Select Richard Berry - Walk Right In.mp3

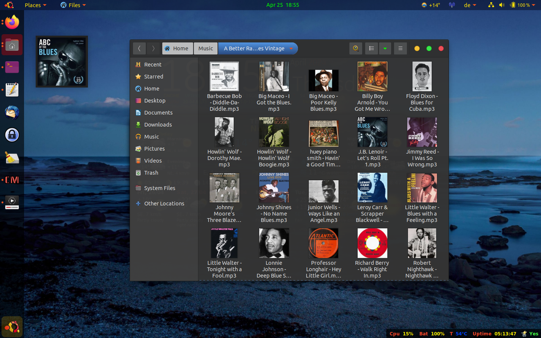tap(372, 253)
